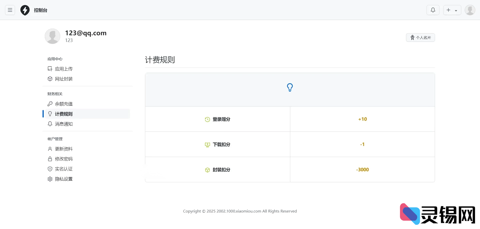Select the 应用上传 upload icon
The width and height of the screenshot is (480, 229).
(x=50, y=68)
